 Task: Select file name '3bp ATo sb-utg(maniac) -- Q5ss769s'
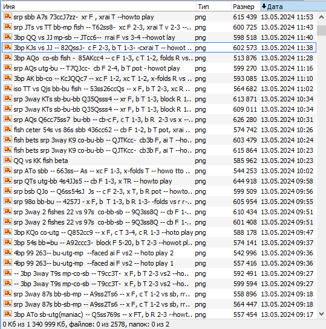(x=103, y=315)
